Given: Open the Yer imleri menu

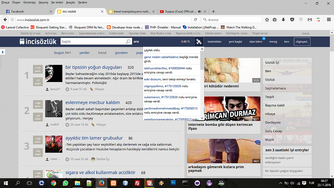Looking at the screenshot, I should click(57, 3).
